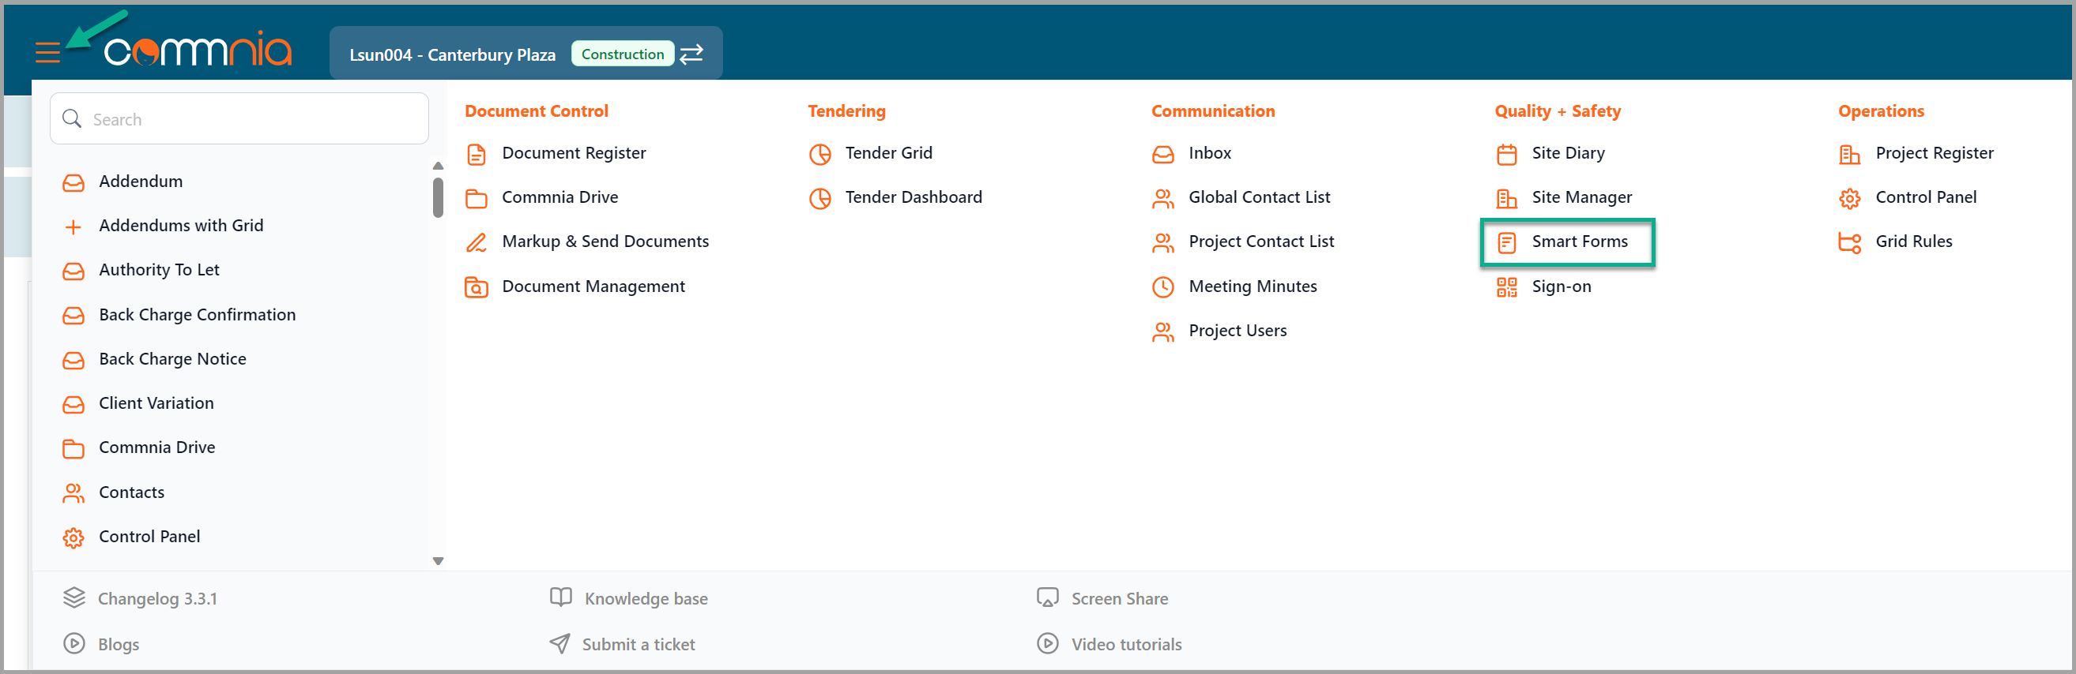Click Project Register building icon
The height and width of the screenshot is (674, 2076).
point(1849,154)
